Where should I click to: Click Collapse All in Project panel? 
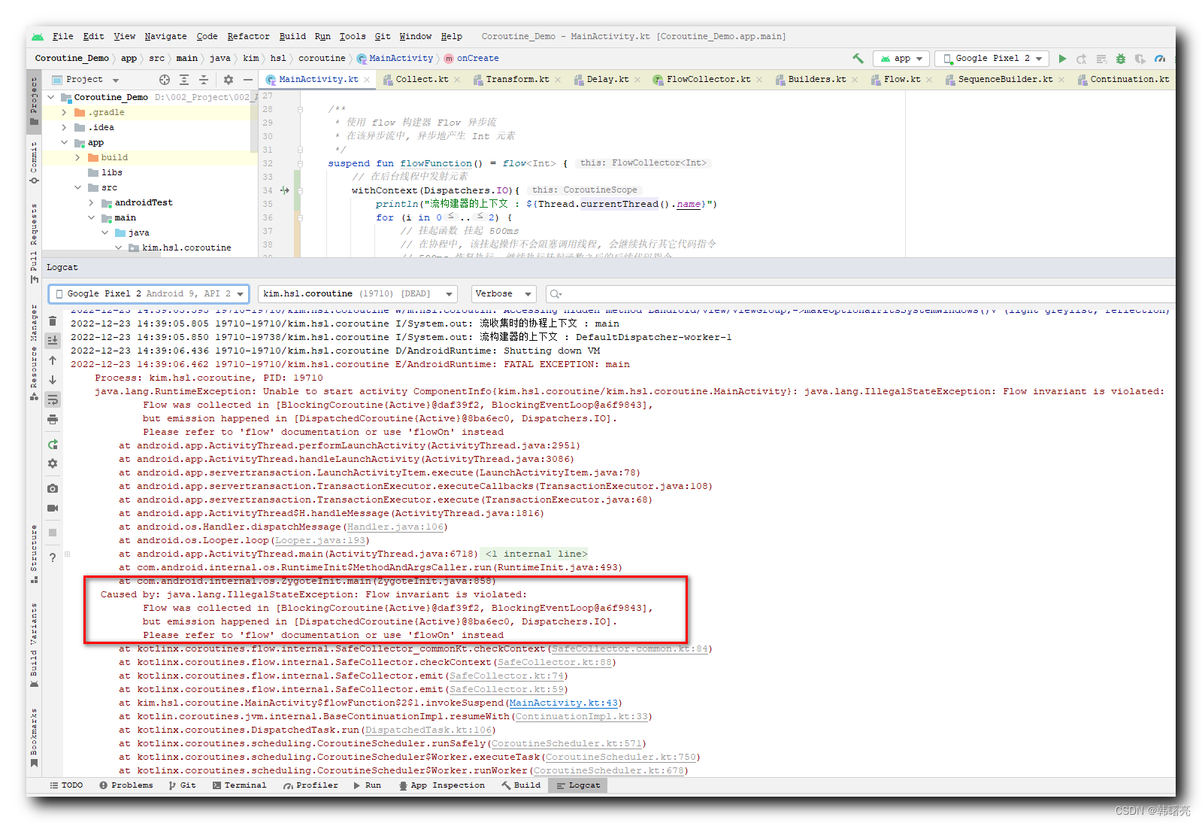click(x=204, y=80)
